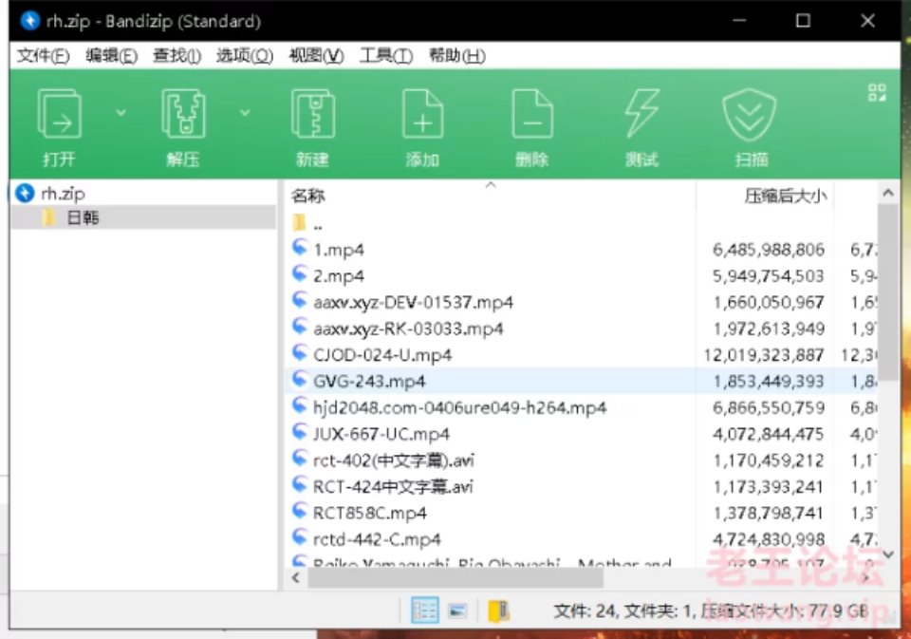911x639 pixels.
Task: Click the vertical scrollbar down arrow
Action: pos(888,554)
